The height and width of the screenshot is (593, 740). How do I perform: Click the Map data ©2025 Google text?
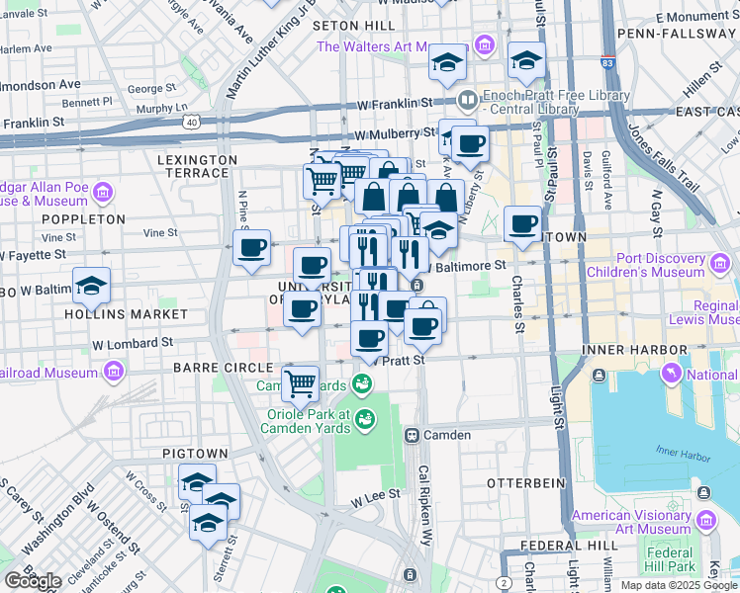click(678, 585)
